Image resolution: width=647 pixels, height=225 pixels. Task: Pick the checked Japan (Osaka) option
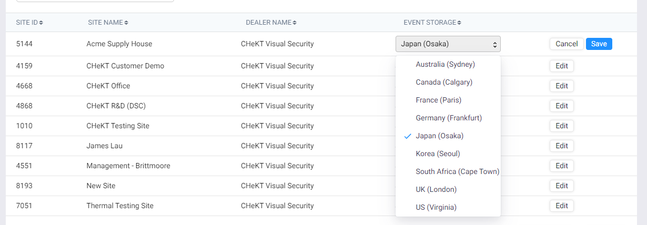point(439,136)
